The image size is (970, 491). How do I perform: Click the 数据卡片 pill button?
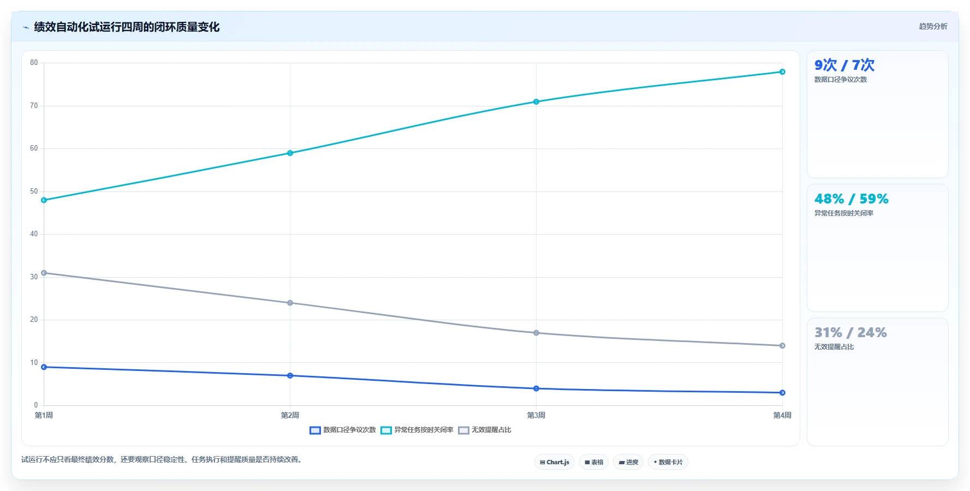[x=668, y=462]
